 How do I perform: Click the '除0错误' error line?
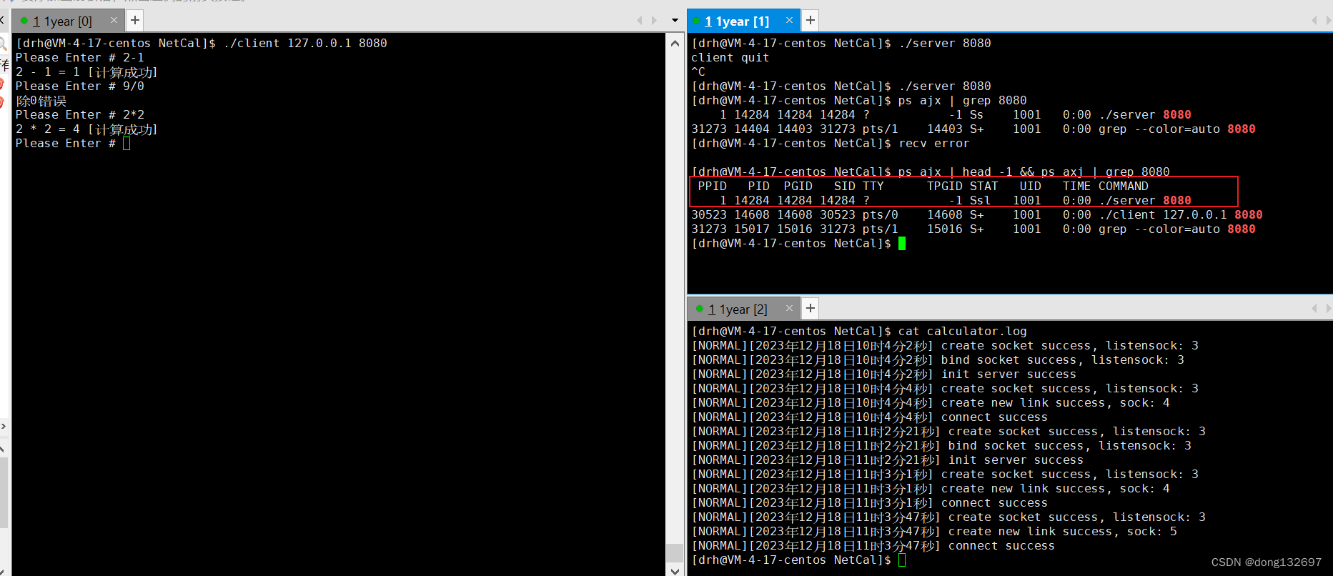pyautogui.click(x=41, y=101)
